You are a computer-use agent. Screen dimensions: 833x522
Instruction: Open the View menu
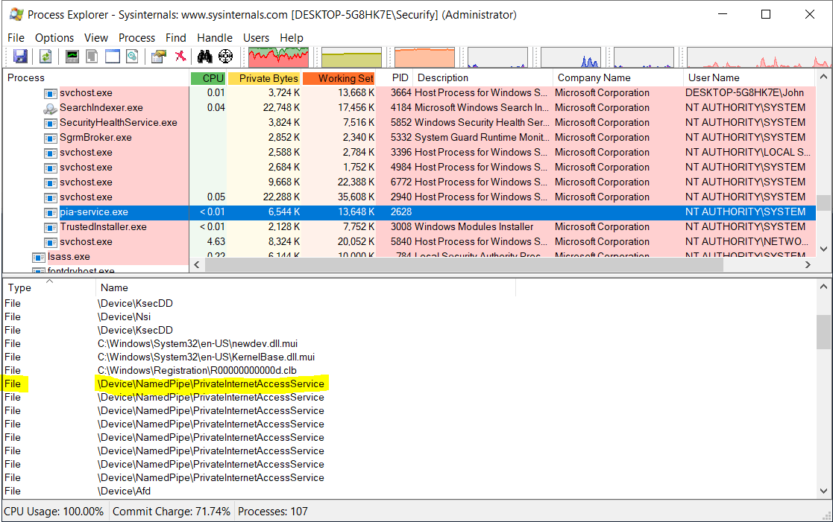(x=96, y=38)
